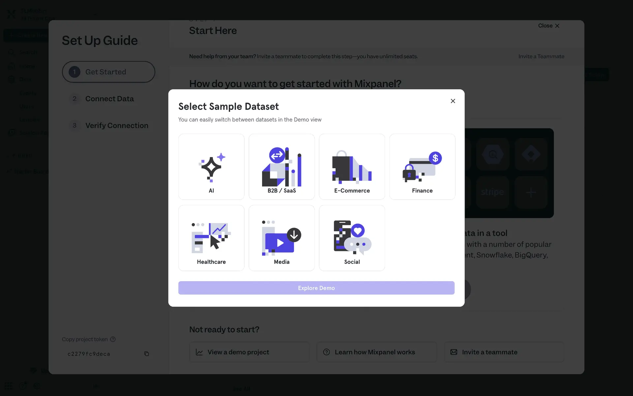Choose the B2B / SaaS dataset icon

pyautogui.click(x=282, y=167)
